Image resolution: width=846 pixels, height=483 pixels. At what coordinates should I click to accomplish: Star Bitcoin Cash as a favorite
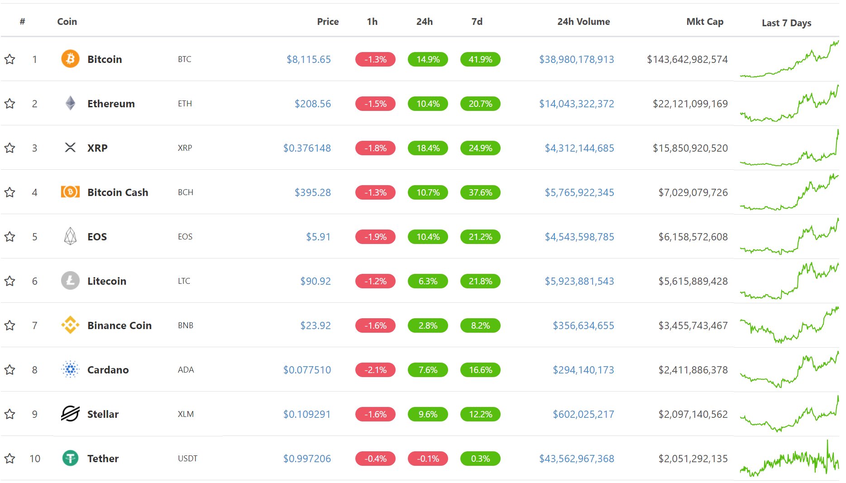pyautogui.click(x=10, y=192)
